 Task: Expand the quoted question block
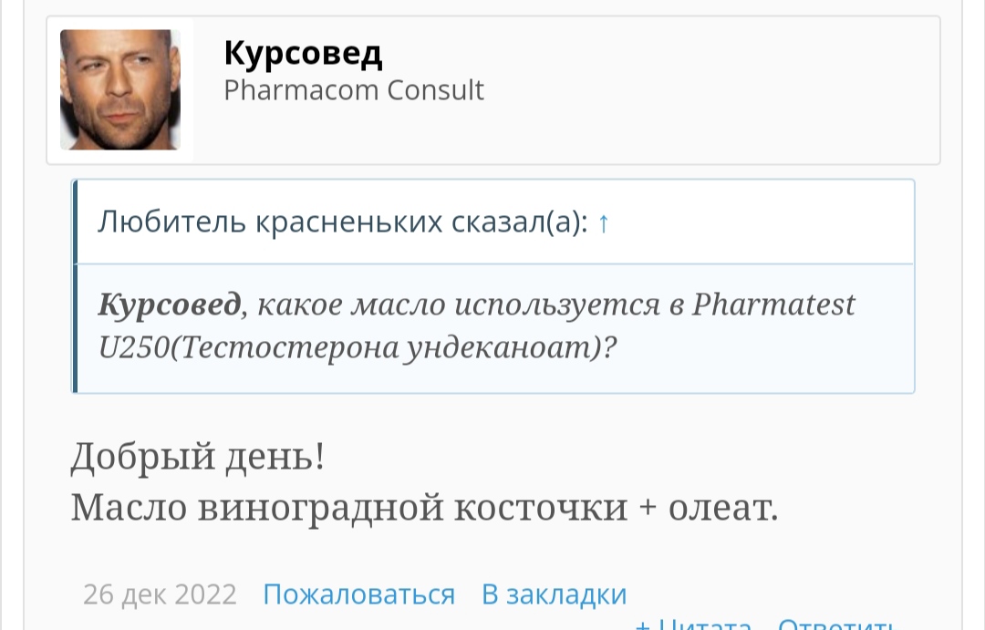click(x=494, y=328)
